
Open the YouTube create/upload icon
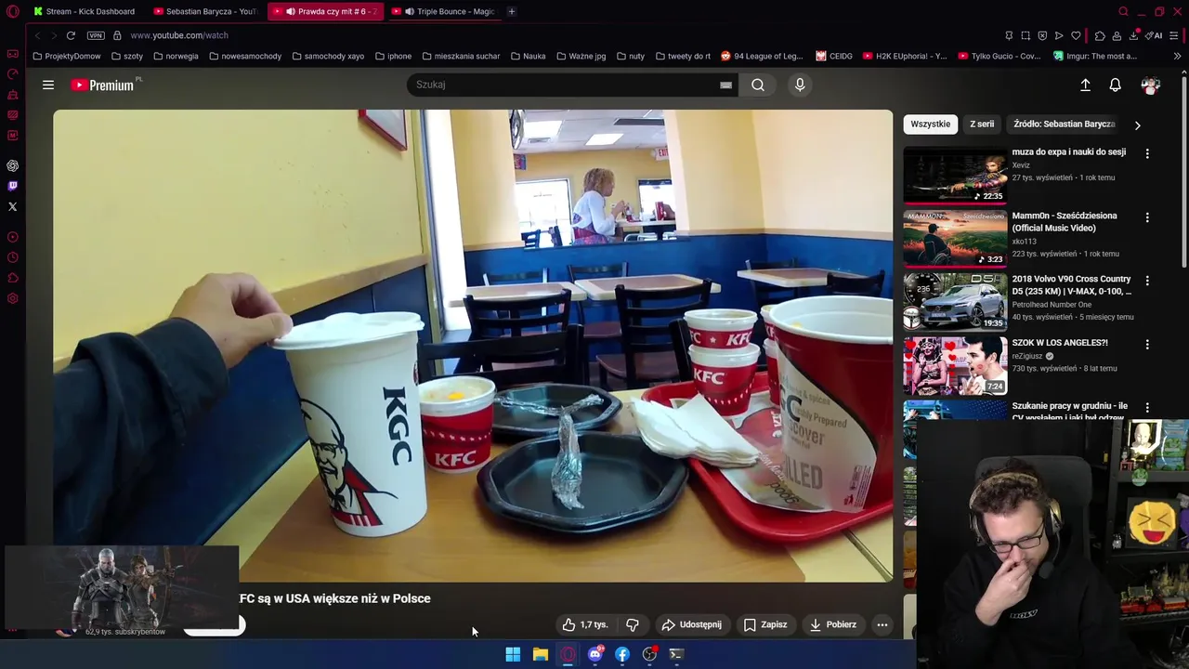point(1085,85)
